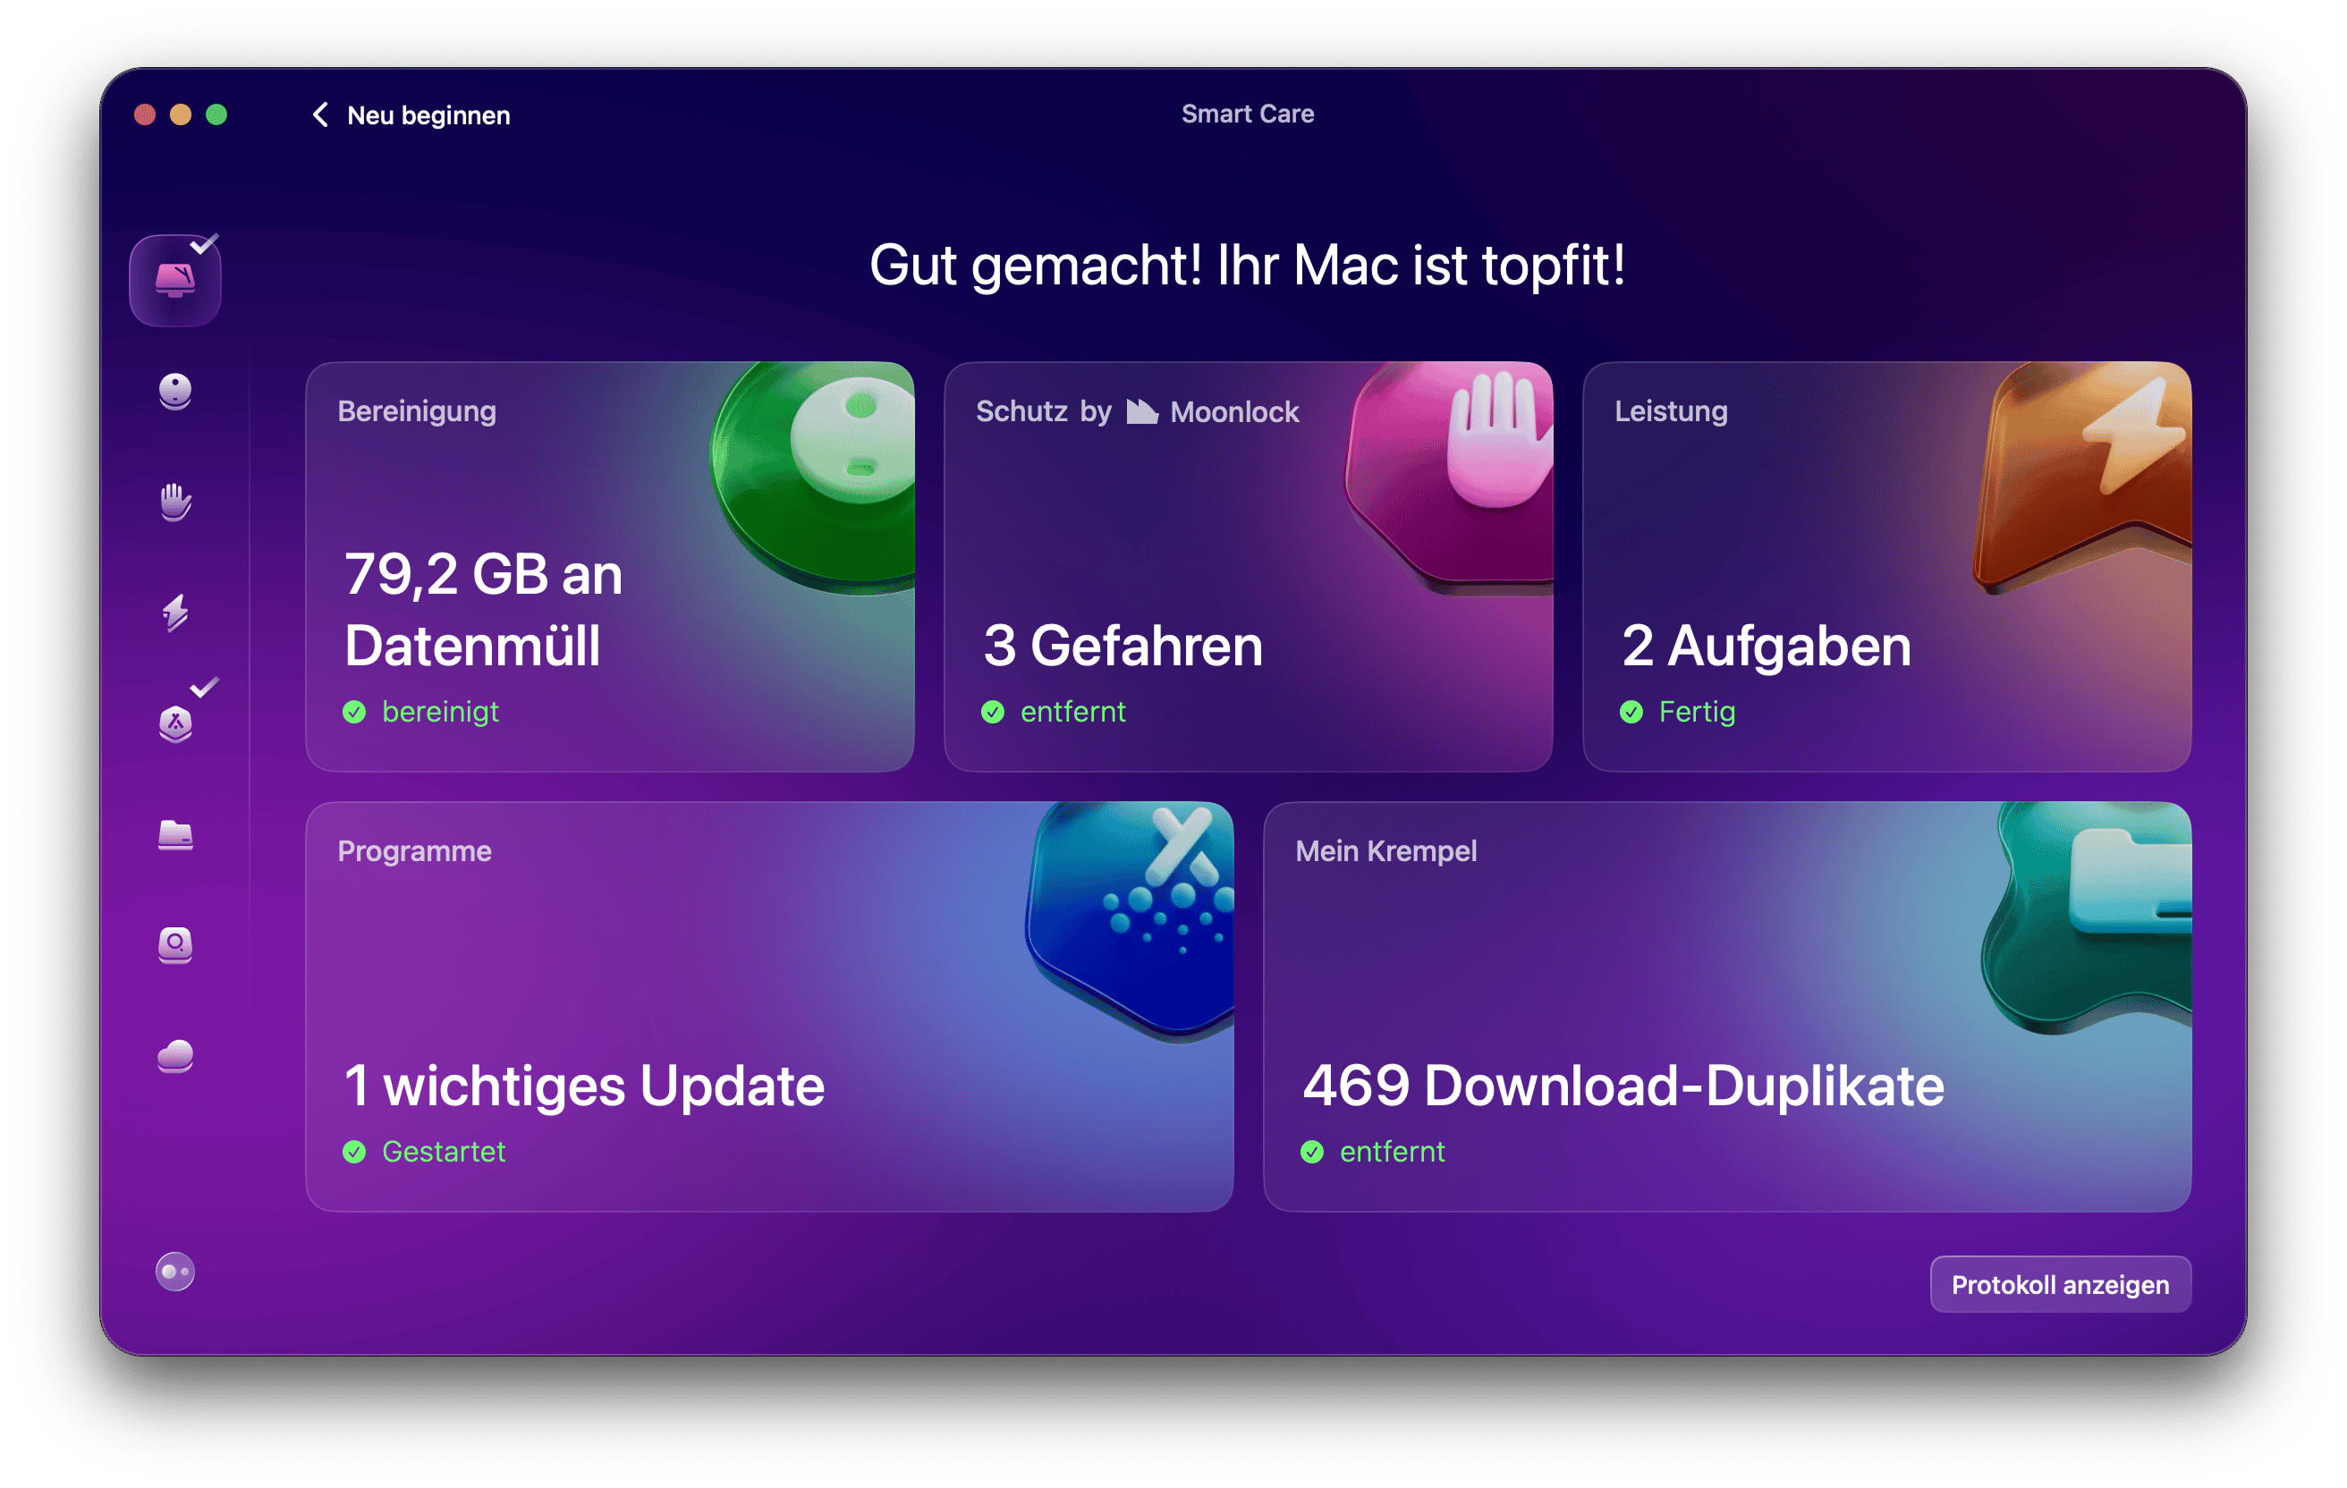Open the Schutz by Moonlock card

pyautogui.click(x=1248, y=566)
